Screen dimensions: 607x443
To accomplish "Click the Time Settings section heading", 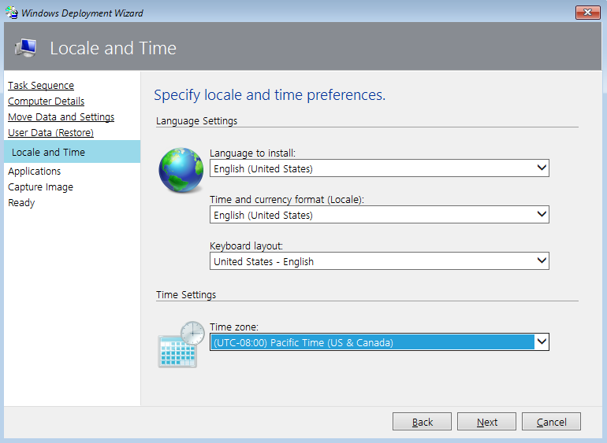I will tap(186, 295).
